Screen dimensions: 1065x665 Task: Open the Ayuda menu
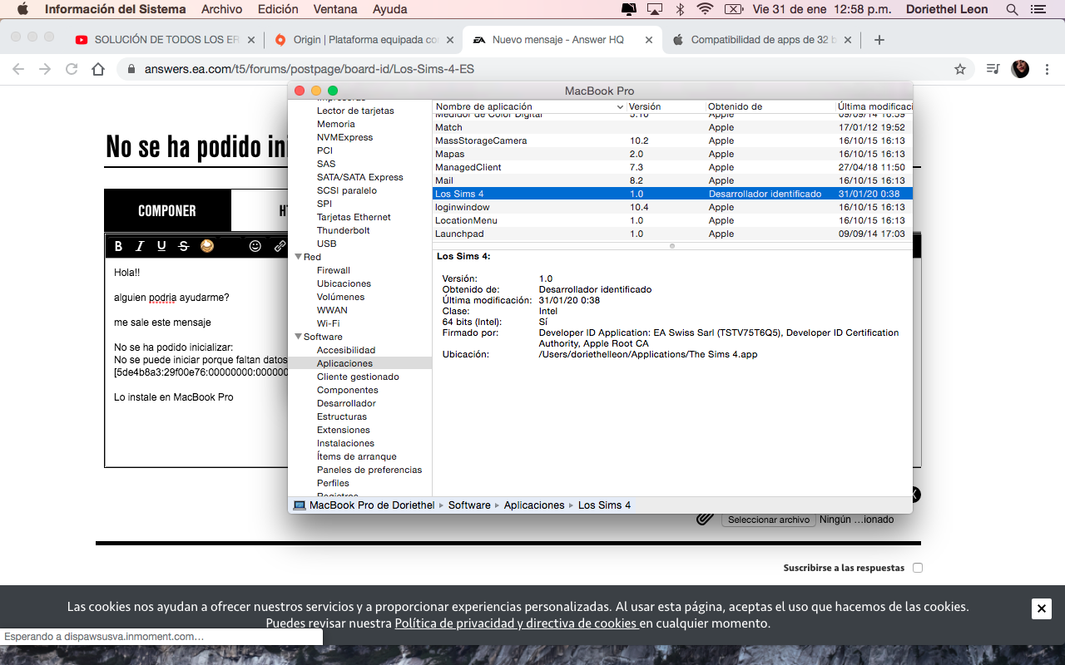point(390,9)
